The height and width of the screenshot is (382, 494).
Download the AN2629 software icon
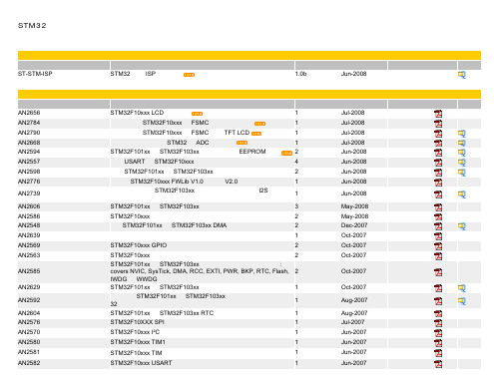461,288
